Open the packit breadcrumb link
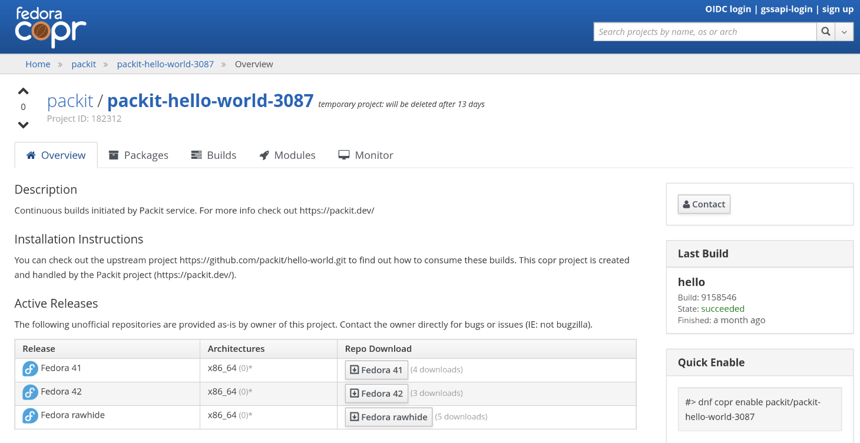 [84, 64]
